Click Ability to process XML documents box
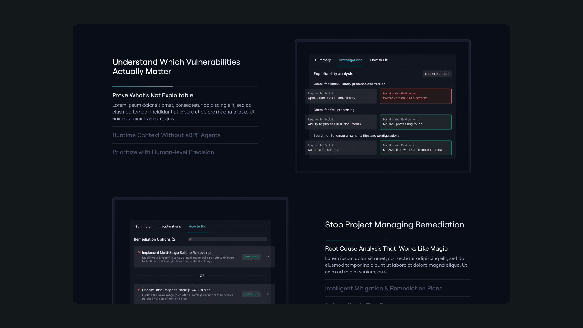This screenshot has width=583, height=328. click(340, 122)
